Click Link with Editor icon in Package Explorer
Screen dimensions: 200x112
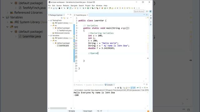(x=64, y=18)
